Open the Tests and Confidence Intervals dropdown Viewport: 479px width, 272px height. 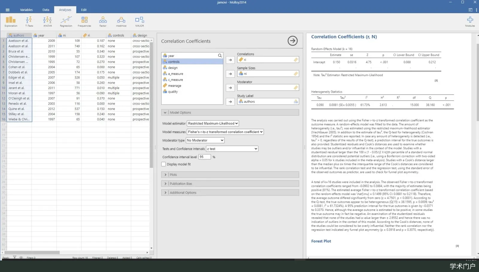point(232,149)
